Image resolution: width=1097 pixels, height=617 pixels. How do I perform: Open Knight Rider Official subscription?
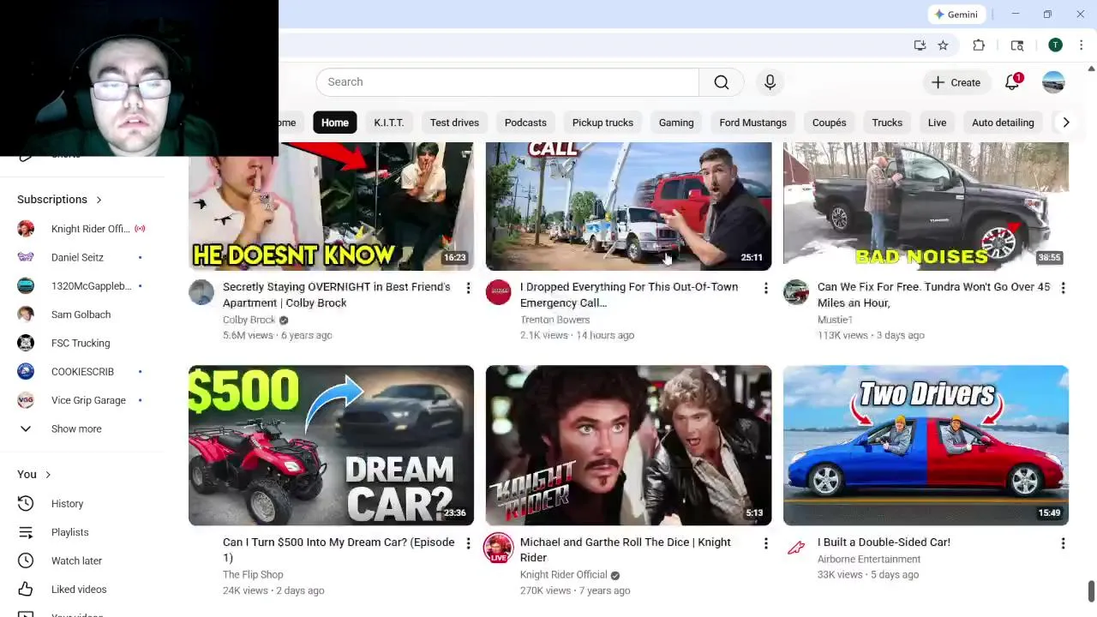(82, 229)
